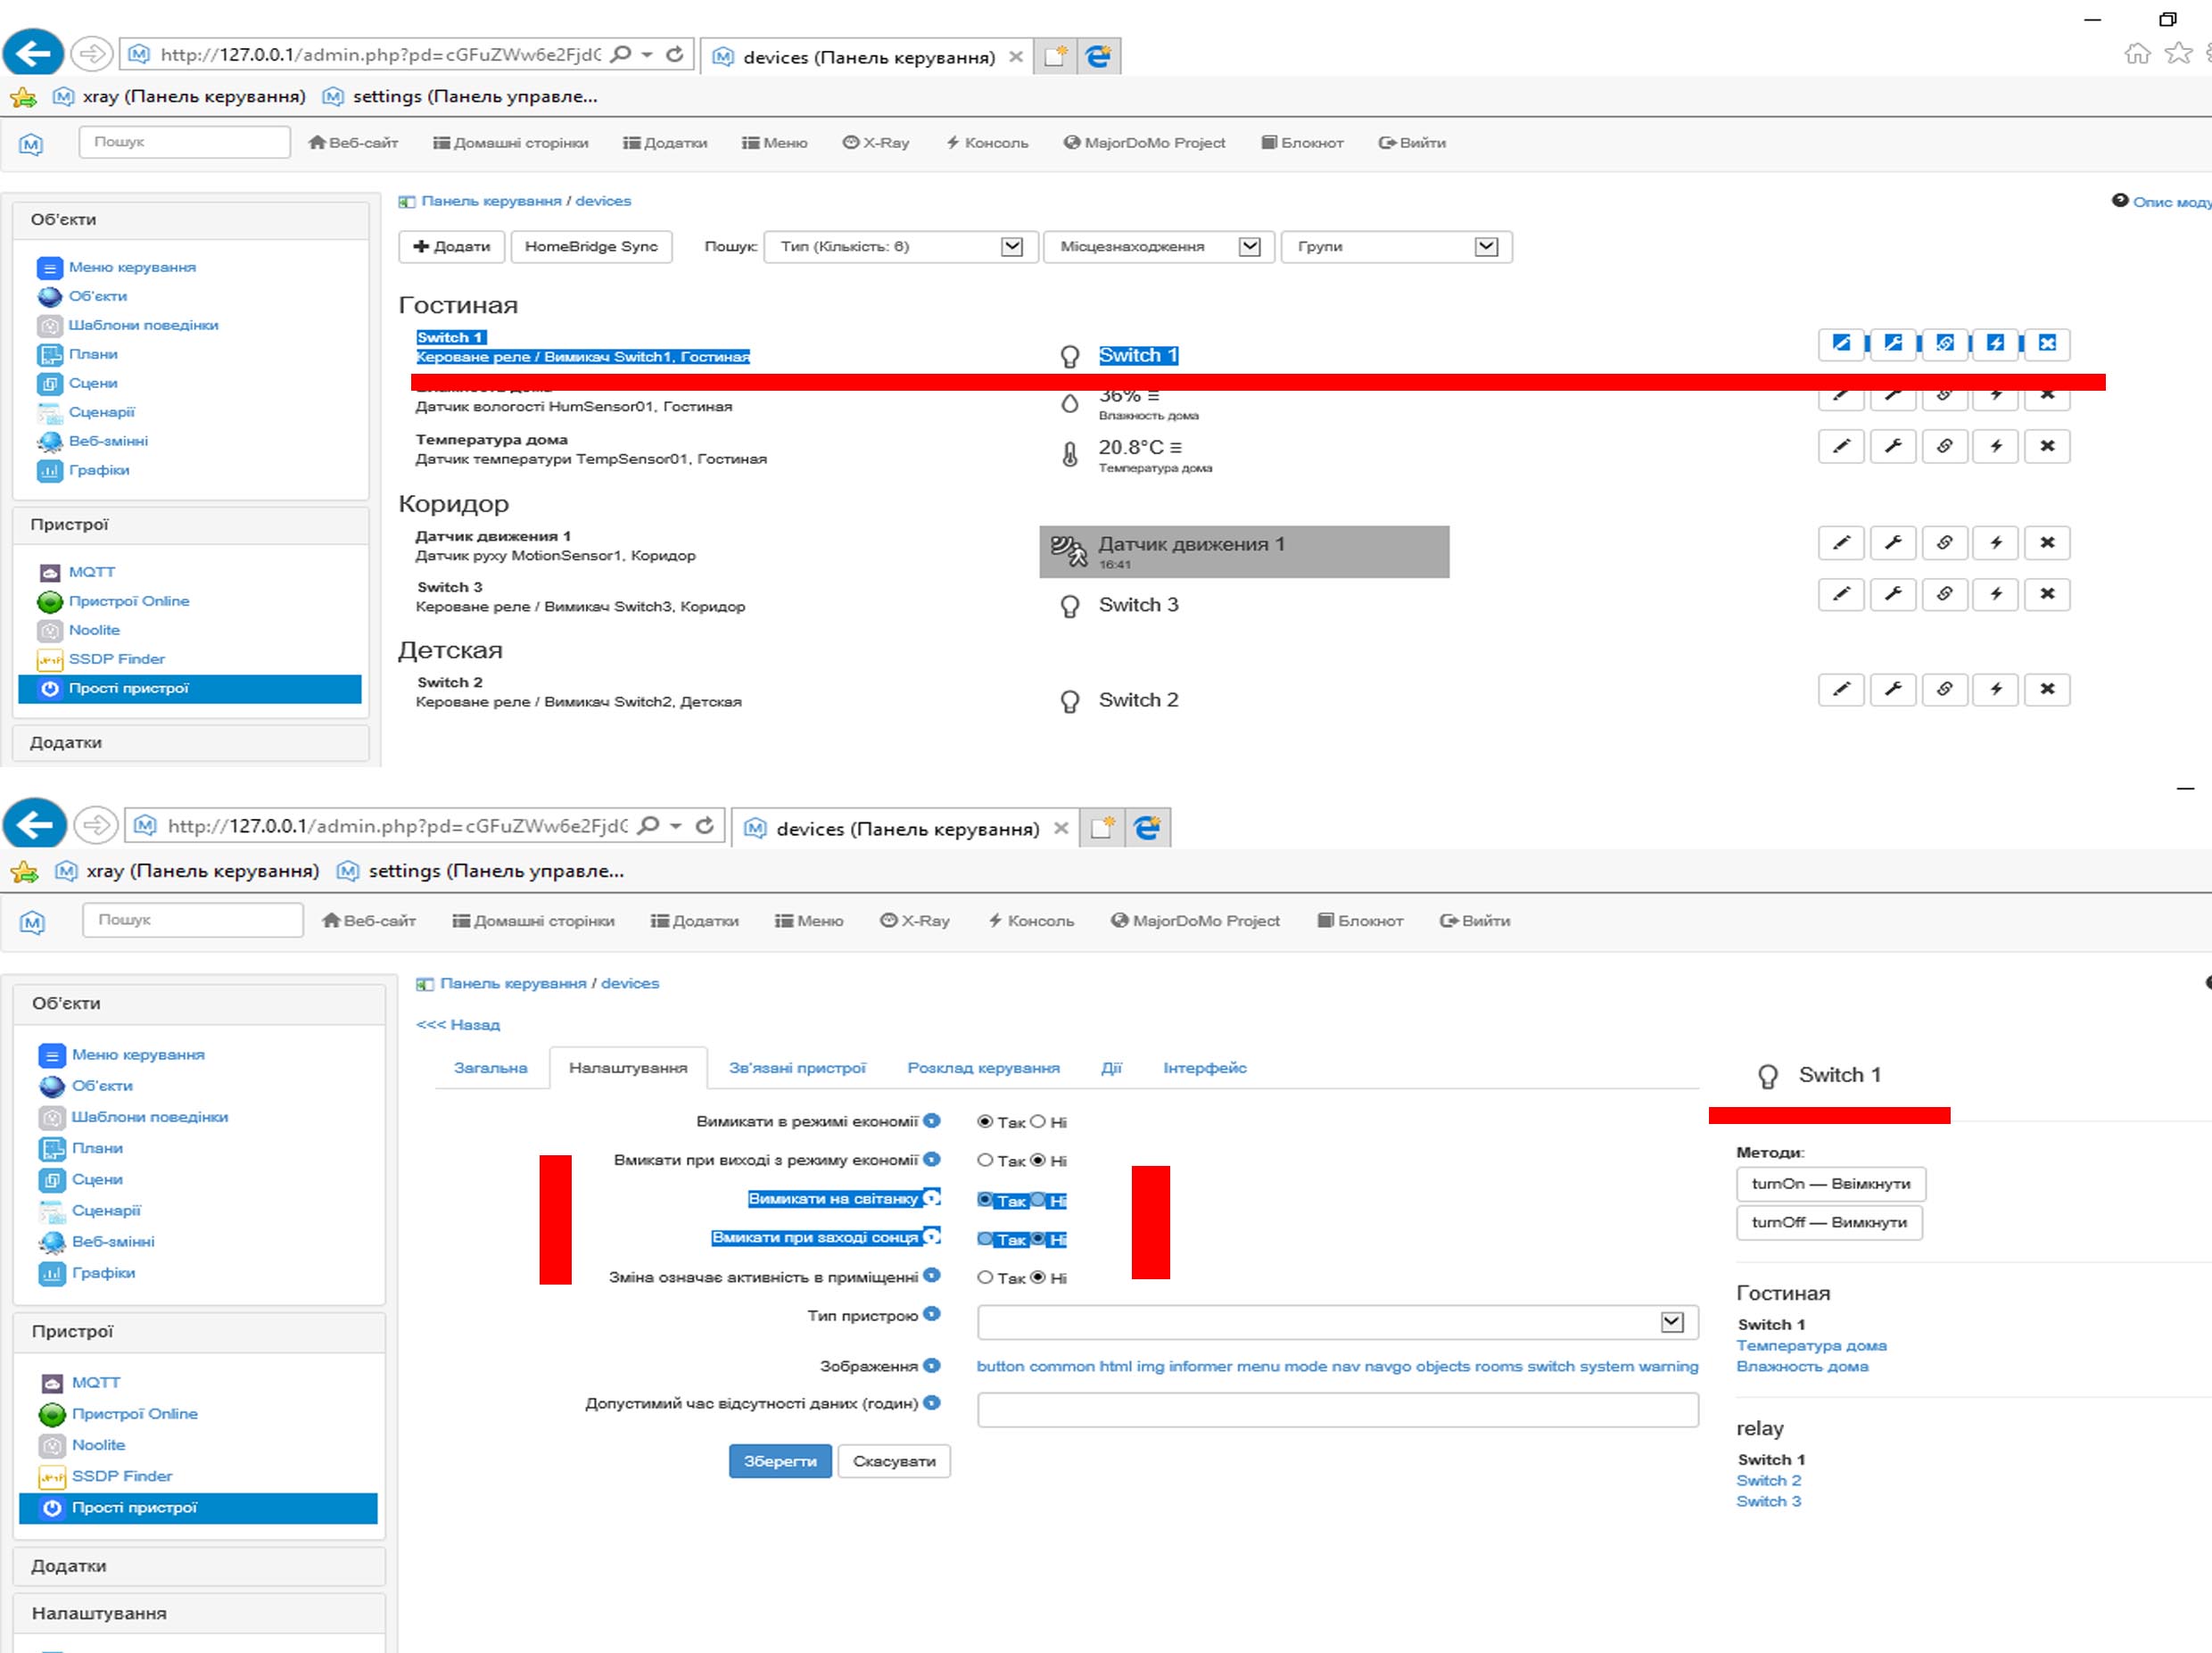Viewport: 2212px width, 1653px height.
Task: Open the Розклад керування tab
Action: point(983,1068)
